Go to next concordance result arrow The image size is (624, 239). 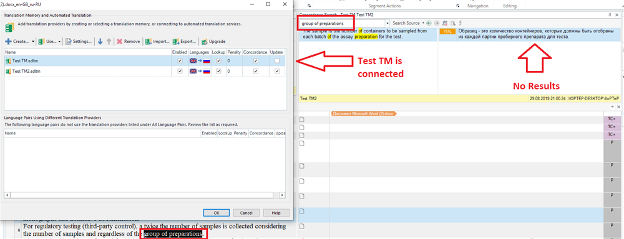coord(437,24)
